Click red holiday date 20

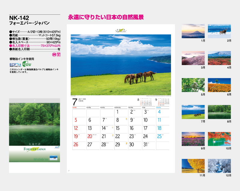(x=90, y=136)
